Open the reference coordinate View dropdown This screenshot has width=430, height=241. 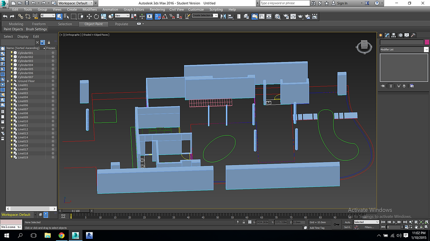point(122,16)
